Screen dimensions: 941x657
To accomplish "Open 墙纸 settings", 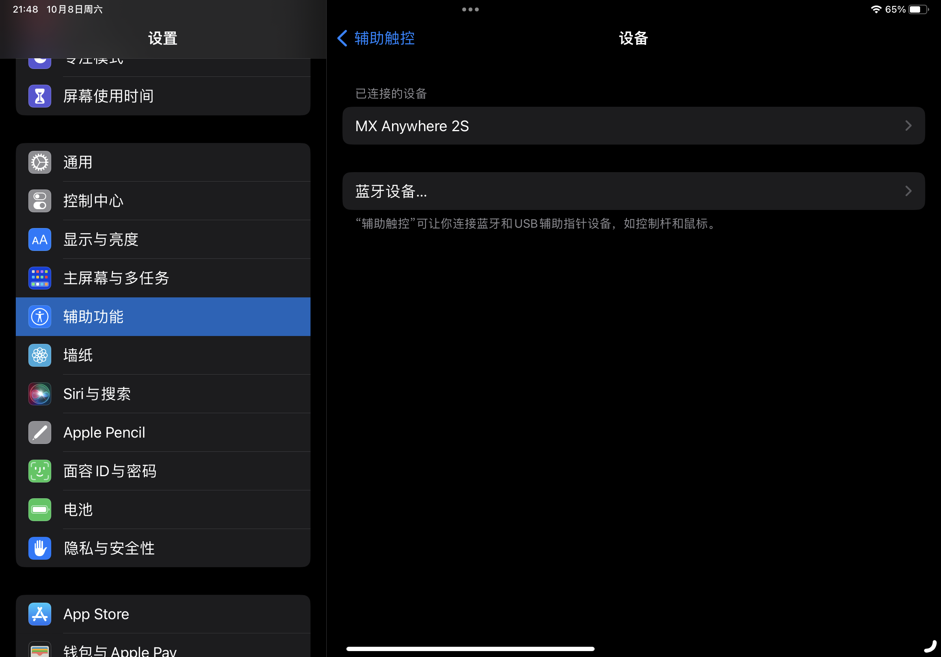I will (x=163, y=356).
